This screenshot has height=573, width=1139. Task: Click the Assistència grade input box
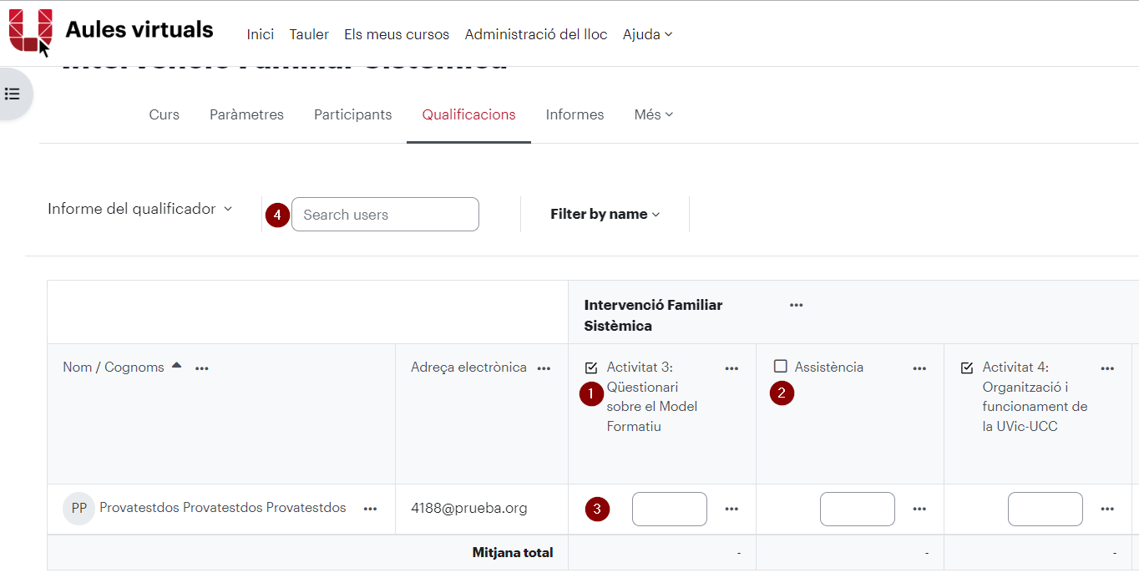click(858, 509)
